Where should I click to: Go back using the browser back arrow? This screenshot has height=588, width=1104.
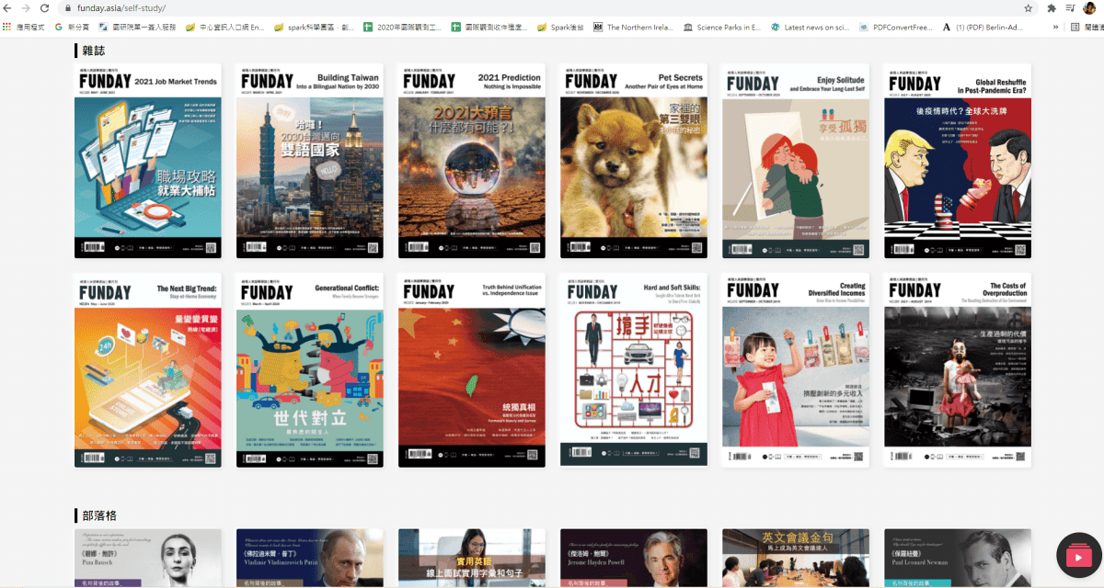coord(7,7)
